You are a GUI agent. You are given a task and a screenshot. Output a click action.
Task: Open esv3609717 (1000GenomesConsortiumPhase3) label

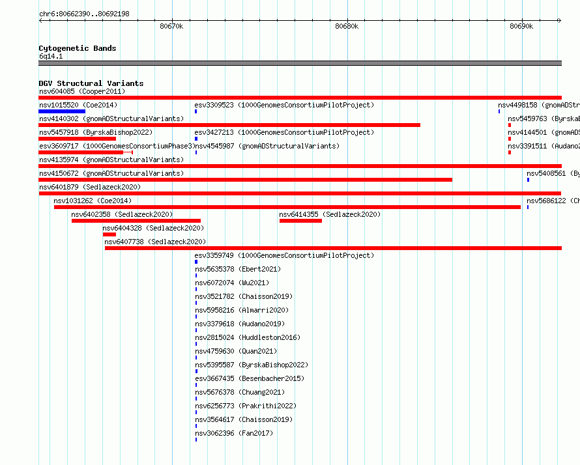coord(117,146)
